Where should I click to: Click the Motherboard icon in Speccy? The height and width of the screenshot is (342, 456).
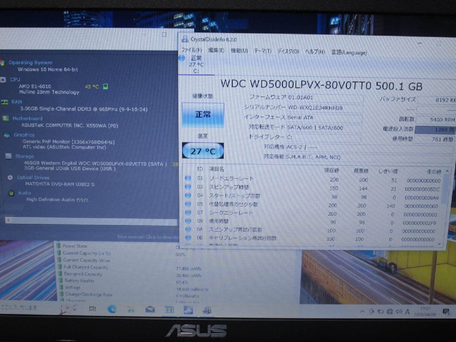[x=5, y=119]
